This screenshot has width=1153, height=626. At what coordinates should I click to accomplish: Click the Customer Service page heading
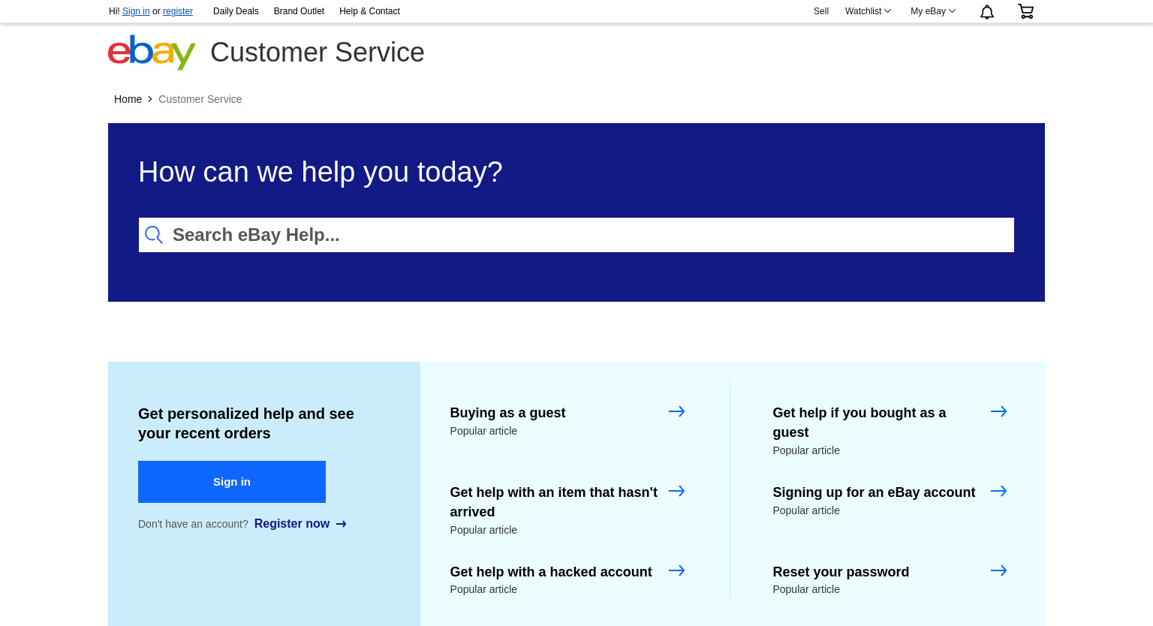318,53
